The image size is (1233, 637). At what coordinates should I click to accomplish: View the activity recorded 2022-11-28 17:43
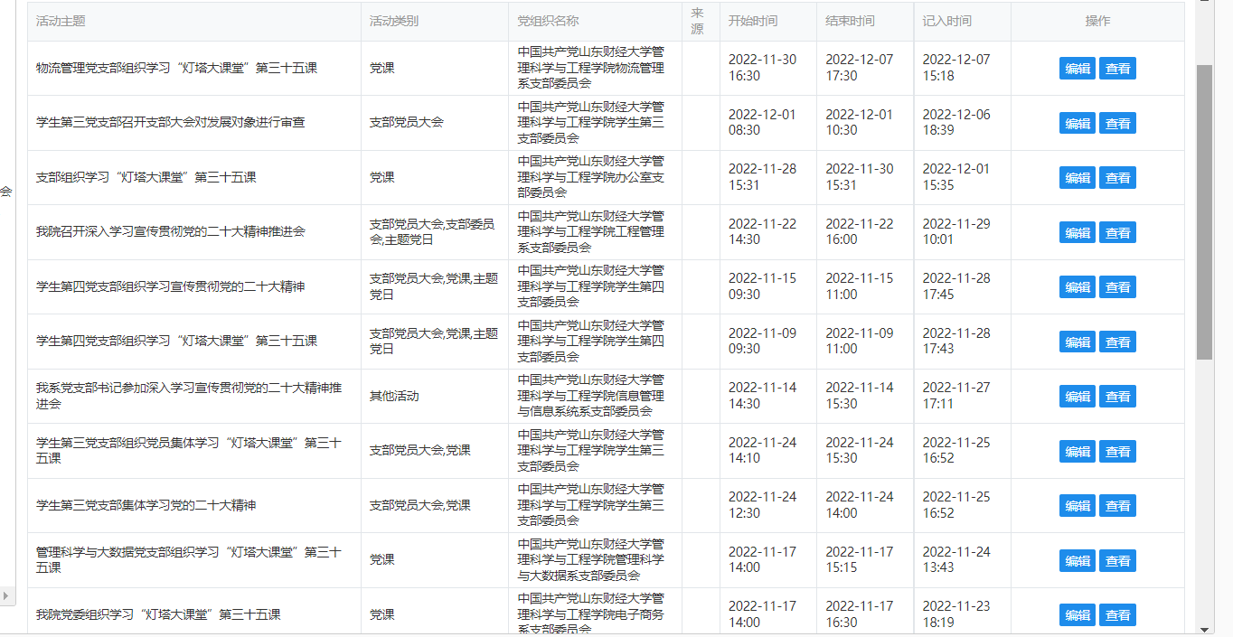(x=1117, y=342)
